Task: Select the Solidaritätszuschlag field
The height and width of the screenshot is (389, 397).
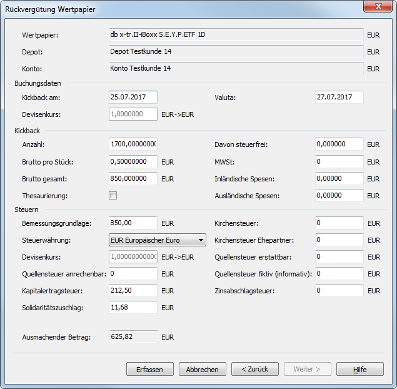Action: 133,308
